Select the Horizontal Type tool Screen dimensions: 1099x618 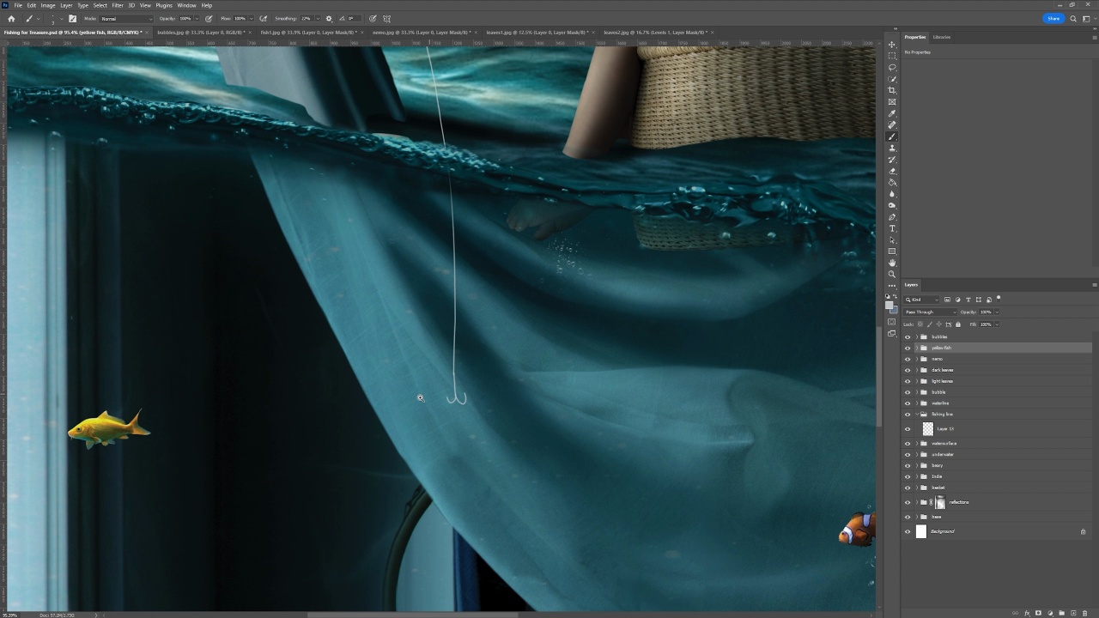[892, 228]
